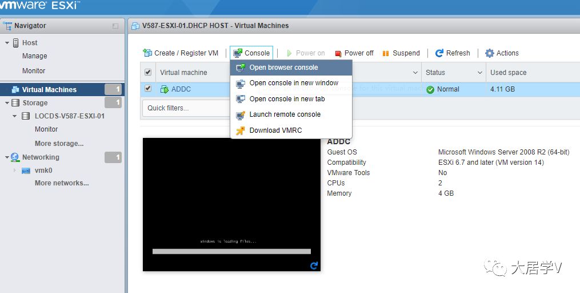Click the vmk0 network adapter icon
The width and height of the screenshot is (580, 293).
tap(26, 171)
